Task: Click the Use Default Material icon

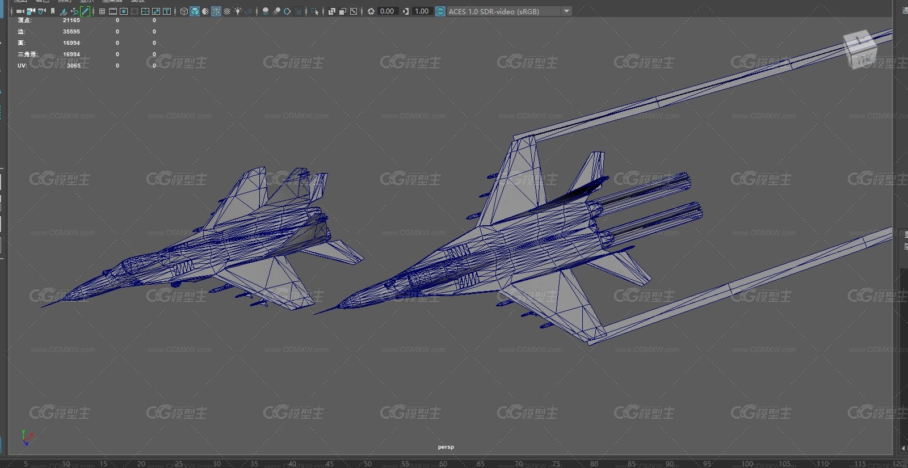Action: click(x=205, y=11)
